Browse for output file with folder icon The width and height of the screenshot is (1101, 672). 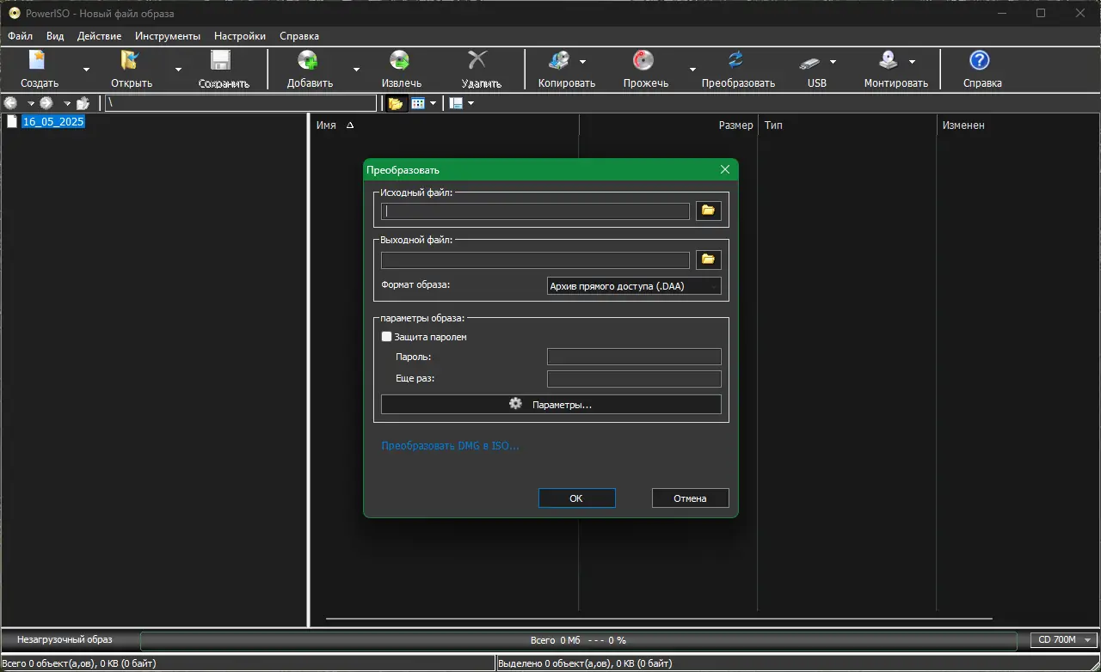pos(709,260)
